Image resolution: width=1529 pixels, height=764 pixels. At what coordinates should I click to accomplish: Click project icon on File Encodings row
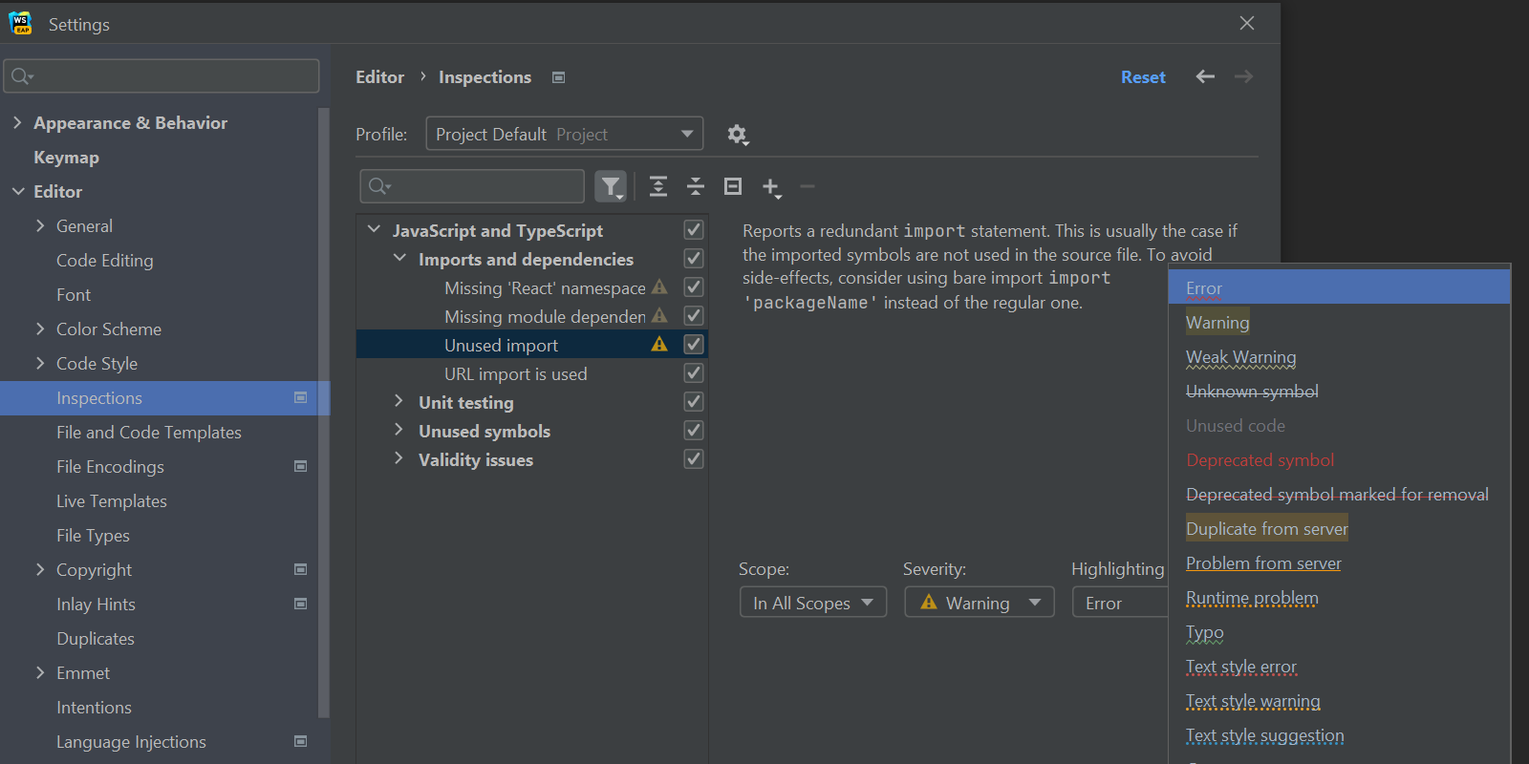(301, 466)
